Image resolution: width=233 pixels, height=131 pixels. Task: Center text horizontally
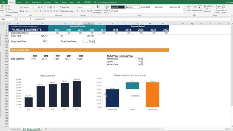point(48,11)
